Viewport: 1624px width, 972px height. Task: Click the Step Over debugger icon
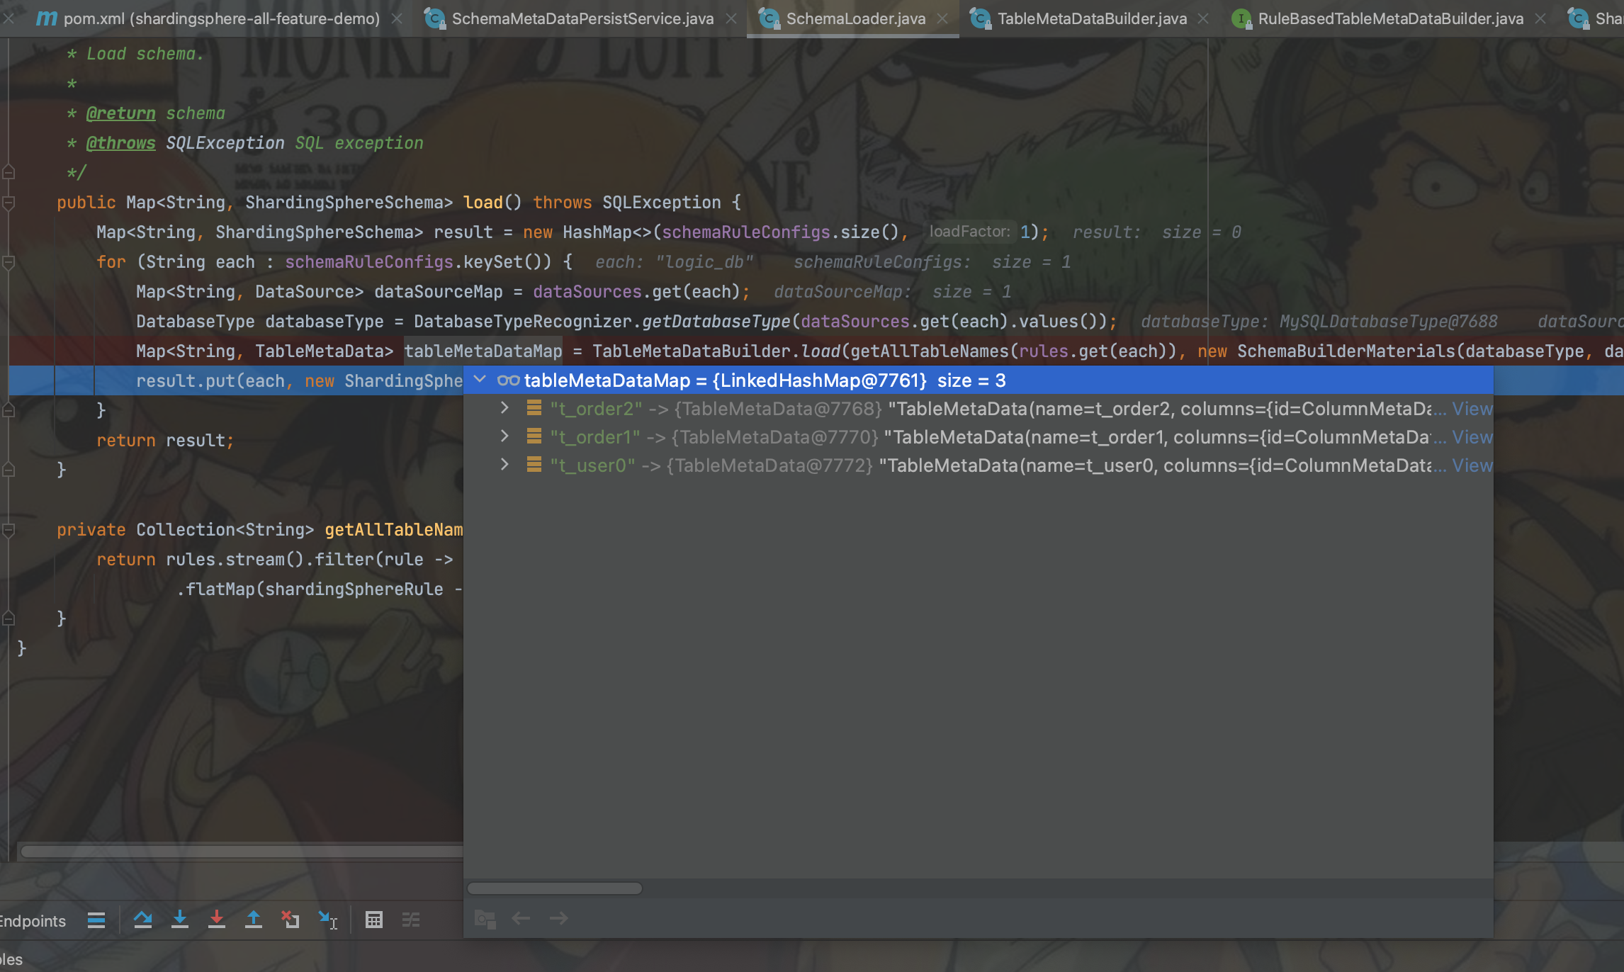click(x=142, y=920)
